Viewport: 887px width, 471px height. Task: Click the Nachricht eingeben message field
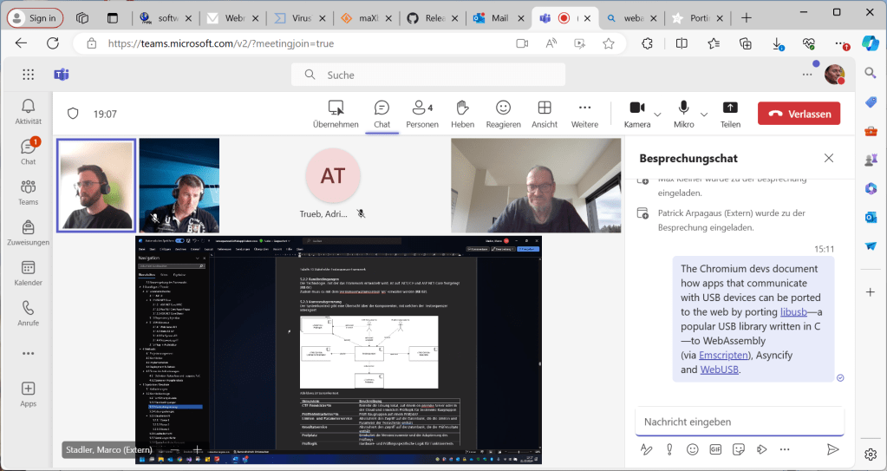click(739, 422)
